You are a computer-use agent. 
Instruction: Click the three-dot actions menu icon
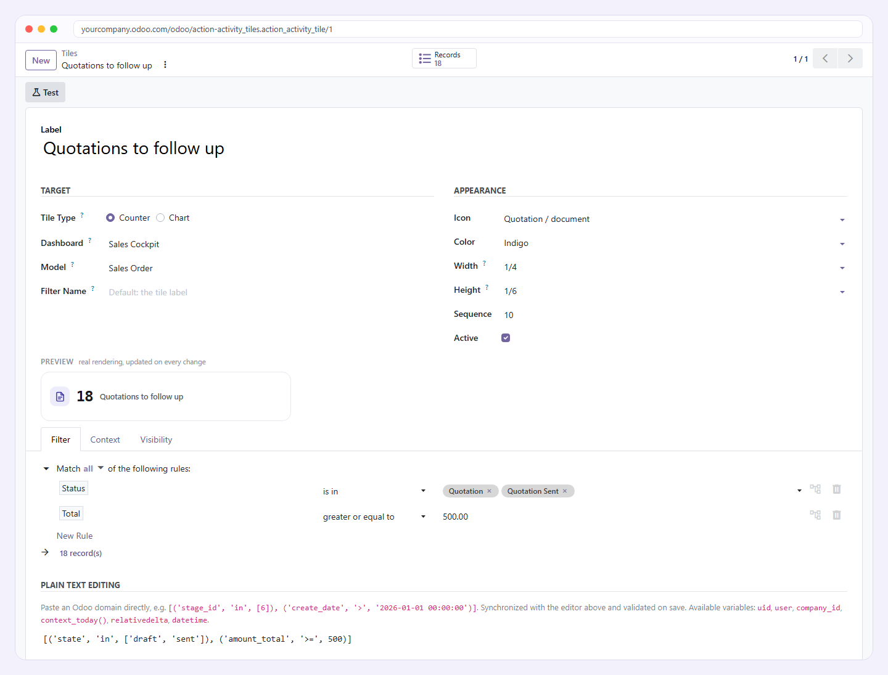tap(165, 65)
